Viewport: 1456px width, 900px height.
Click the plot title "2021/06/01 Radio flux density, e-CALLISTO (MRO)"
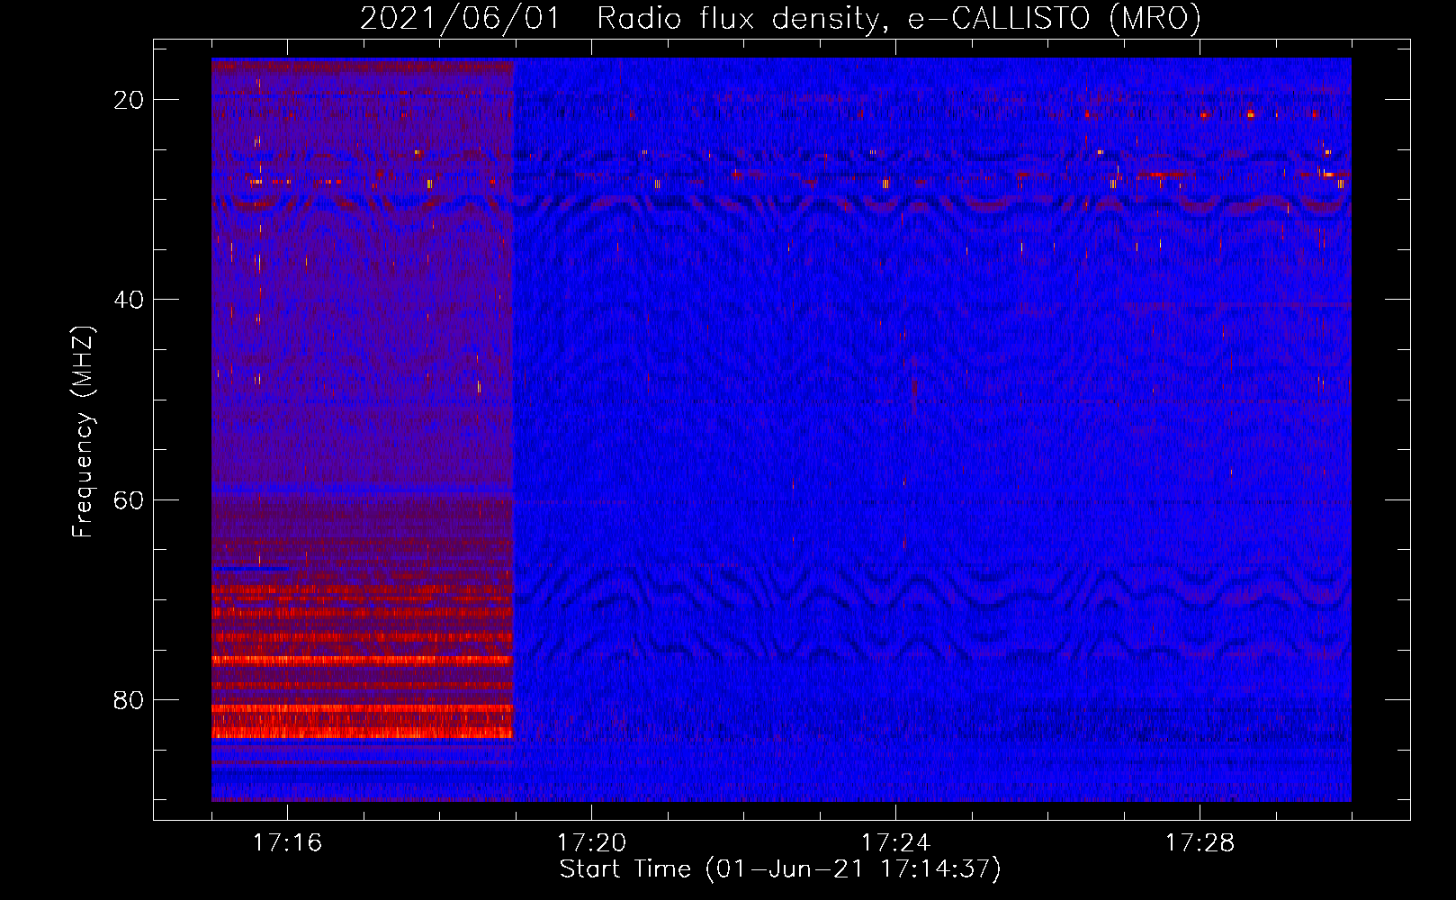780,18
